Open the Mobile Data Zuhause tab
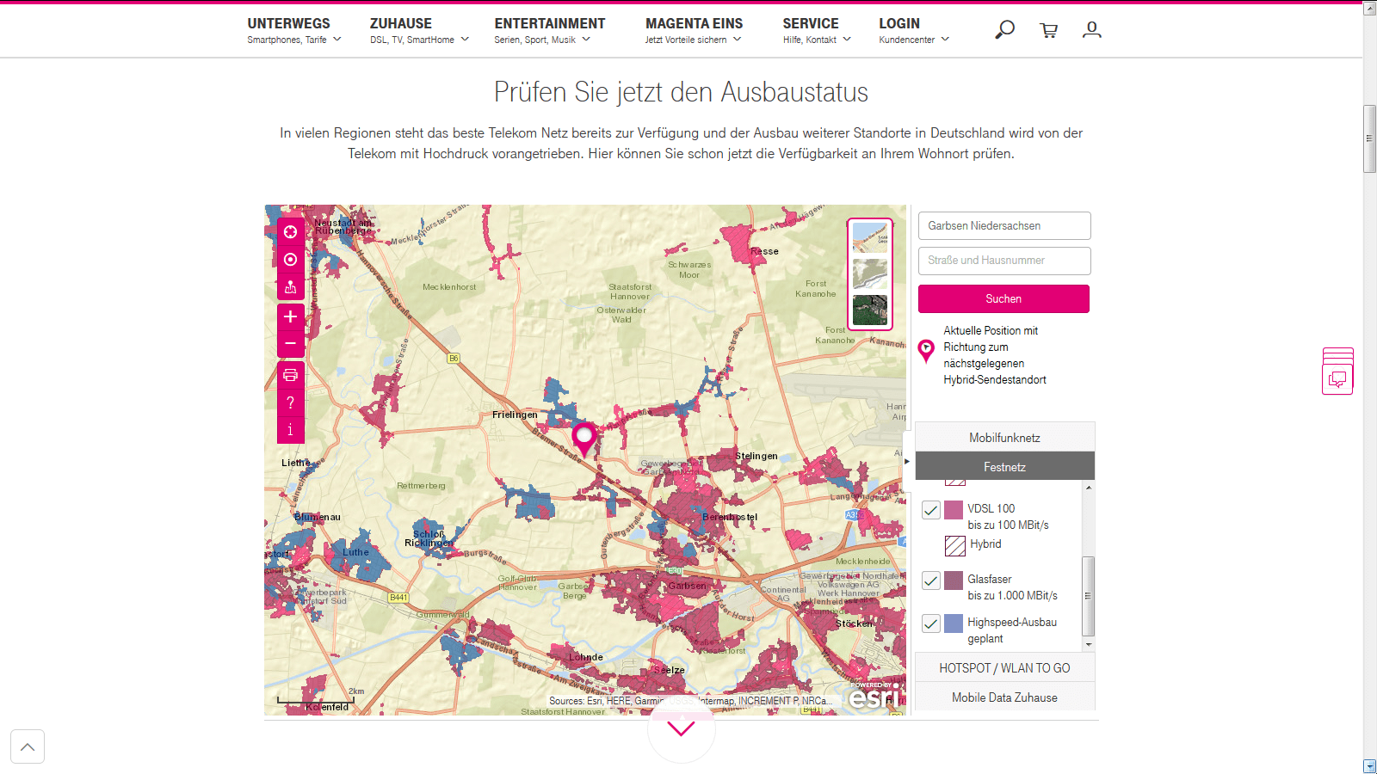 (x=1004, y=697)
